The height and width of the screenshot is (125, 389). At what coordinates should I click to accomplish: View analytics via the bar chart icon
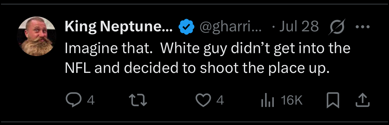(268, 101)
